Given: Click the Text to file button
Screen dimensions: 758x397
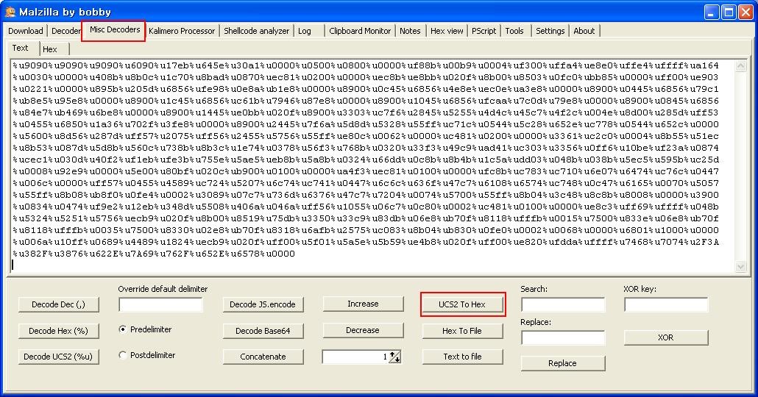Looking at the screenshot, I should click(x=462, y=357).
